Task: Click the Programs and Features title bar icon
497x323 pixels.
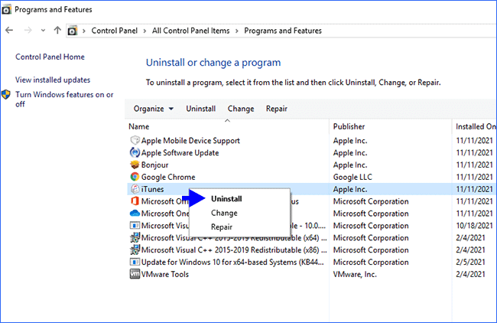Action: (x=6, y=10)
